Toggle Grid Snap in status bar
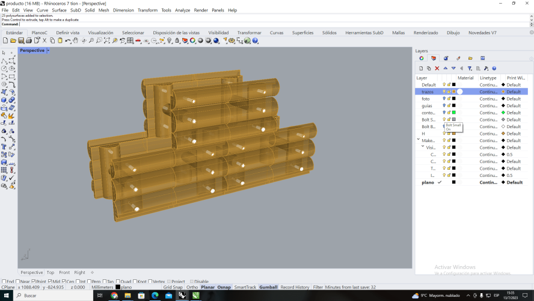This screenshot has width=534, height=301. pos(173,287)
